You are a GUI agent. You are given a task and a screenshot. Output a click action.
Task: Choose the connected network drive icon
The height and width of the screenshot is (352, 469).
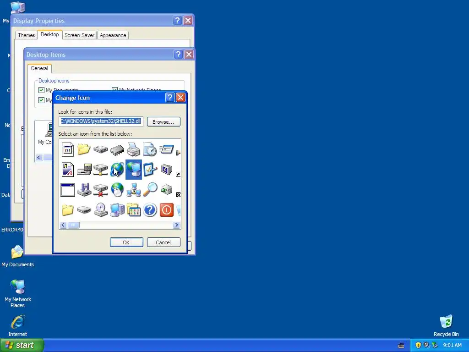click(100, 170)
